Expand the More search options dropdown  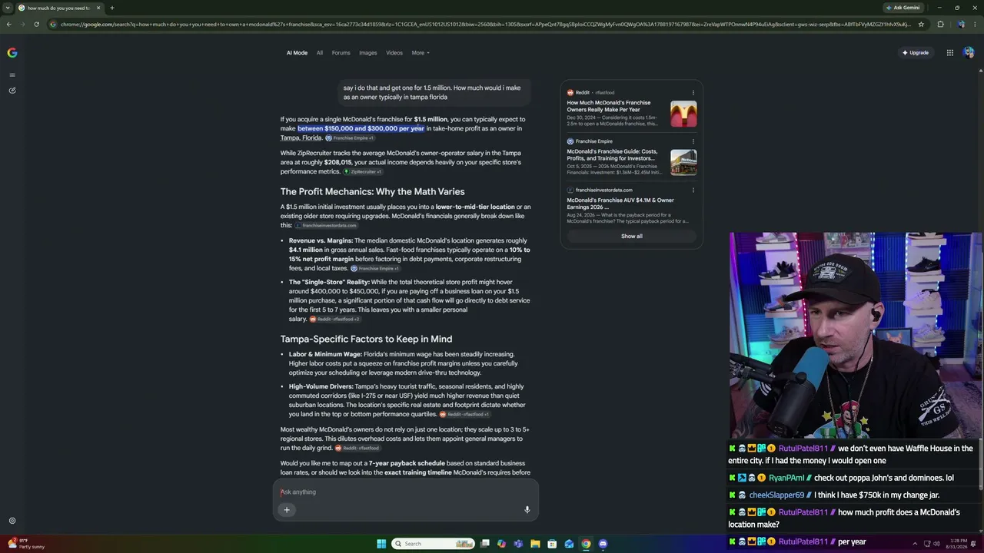click(421, 53)
